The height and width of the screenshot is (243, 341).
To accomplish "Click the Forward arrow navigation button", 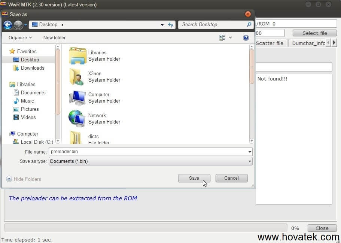I will [x=18, y=25].
